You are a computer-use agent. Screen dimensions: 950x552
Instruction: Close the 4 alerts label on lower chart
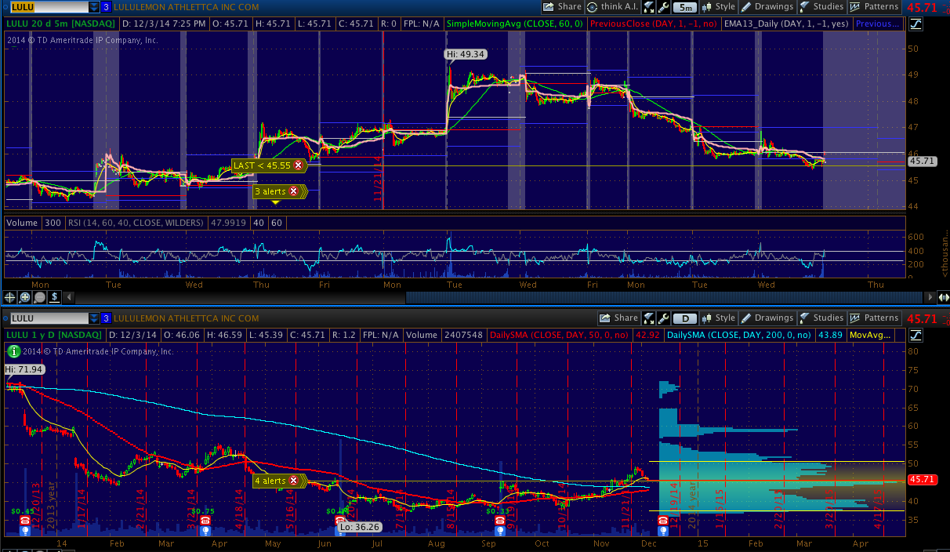[294, 481]
